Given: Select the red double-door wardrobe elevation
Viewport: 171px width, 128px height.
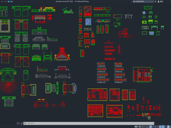Looking at the screenshot, I should (88, 11).
